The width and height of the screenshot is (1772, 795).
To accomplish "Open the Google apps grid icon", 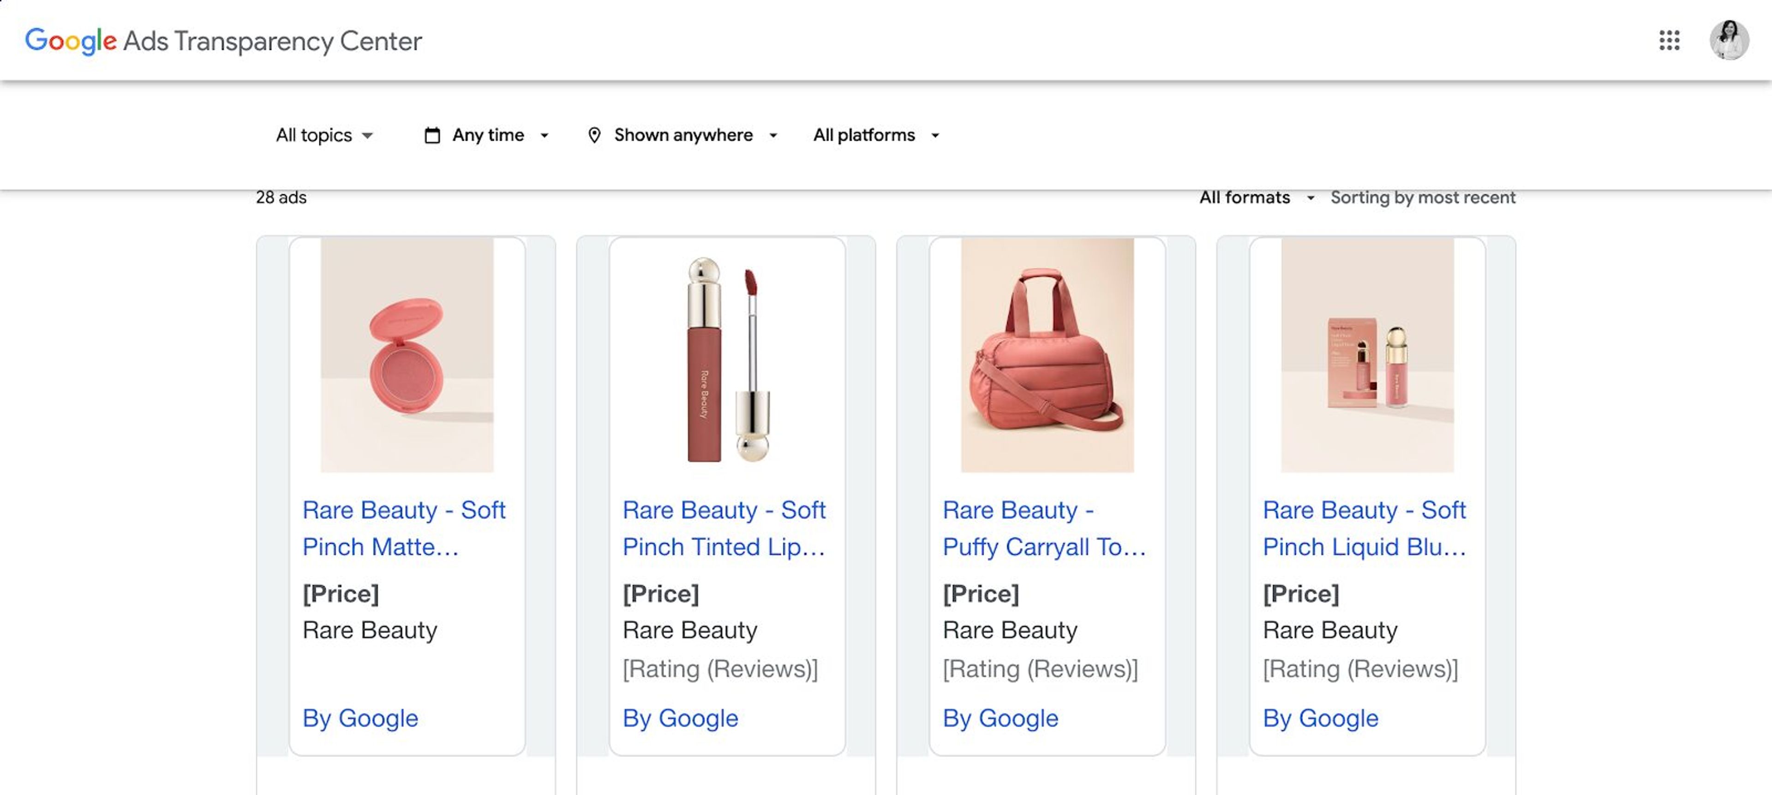I will coord(1669,41).
